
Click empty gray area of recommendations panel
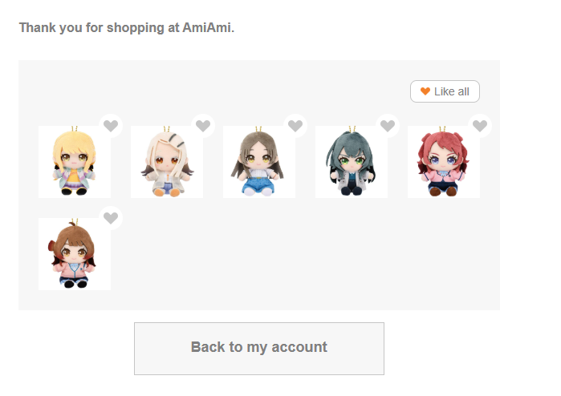(304, 254)
